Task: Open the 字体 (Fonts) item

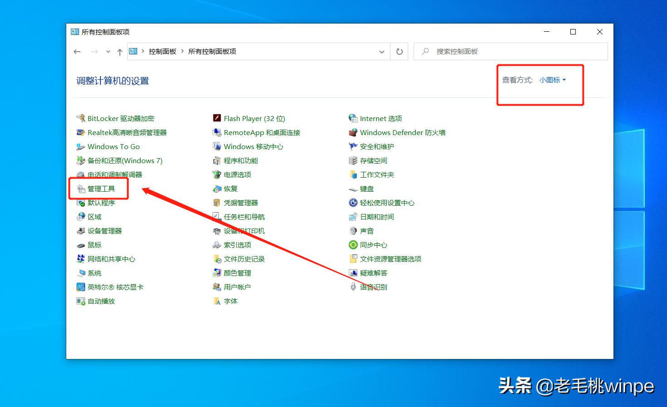Action: pyautogui.click(x=230, y=301)
